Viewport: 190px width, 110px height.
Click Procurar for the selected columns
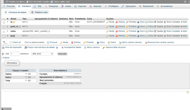[52, 42]
